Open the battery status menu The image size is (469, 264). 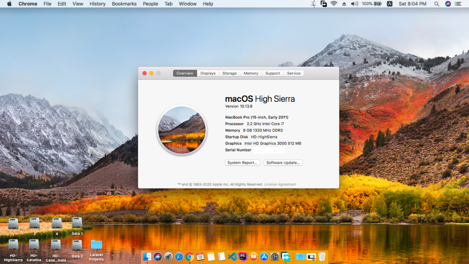(x=371, y=4)
